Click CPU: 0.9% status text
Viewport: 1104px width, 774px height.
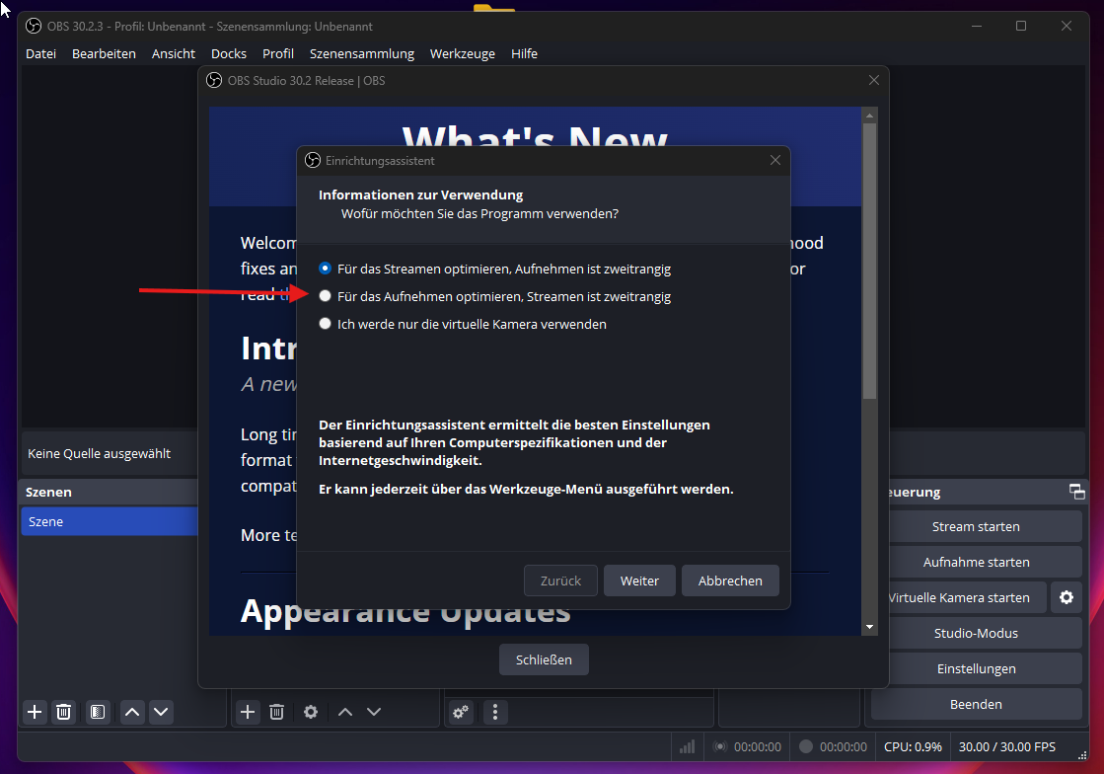point(914,746)
